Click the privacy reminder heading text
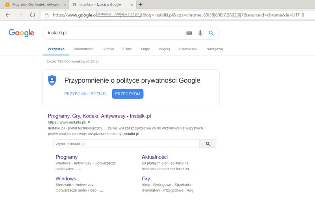 132,81
